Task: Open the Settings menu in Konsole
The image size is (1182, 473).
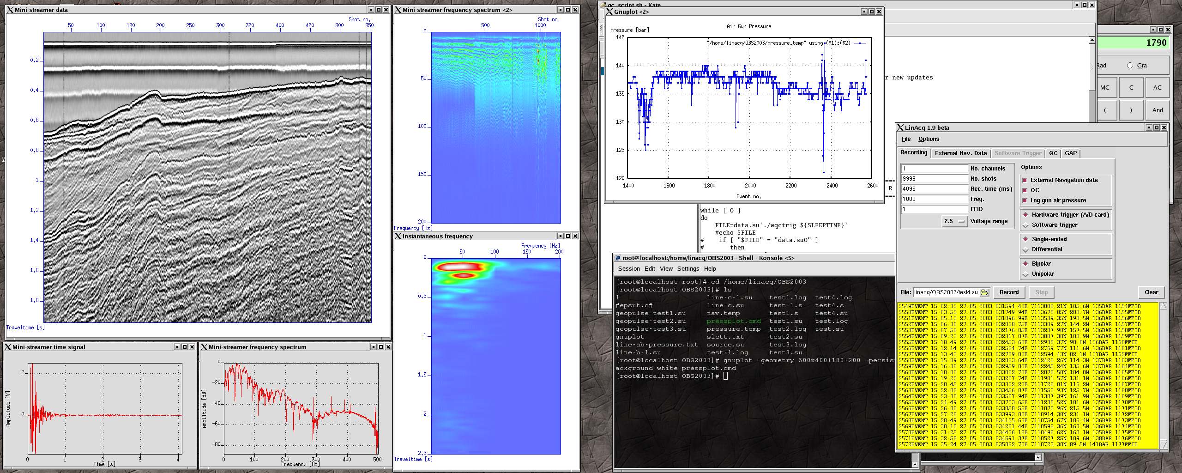Action: click(688, 269)
